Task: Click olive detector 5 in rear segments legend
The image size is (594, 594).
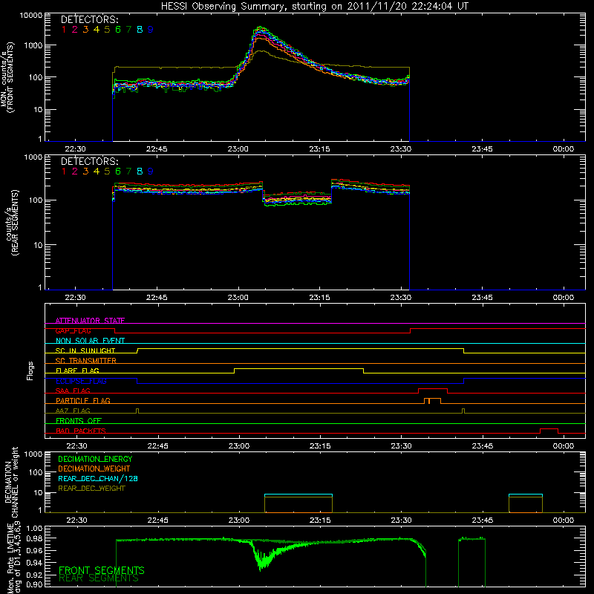Action: [x=107, y=172]
